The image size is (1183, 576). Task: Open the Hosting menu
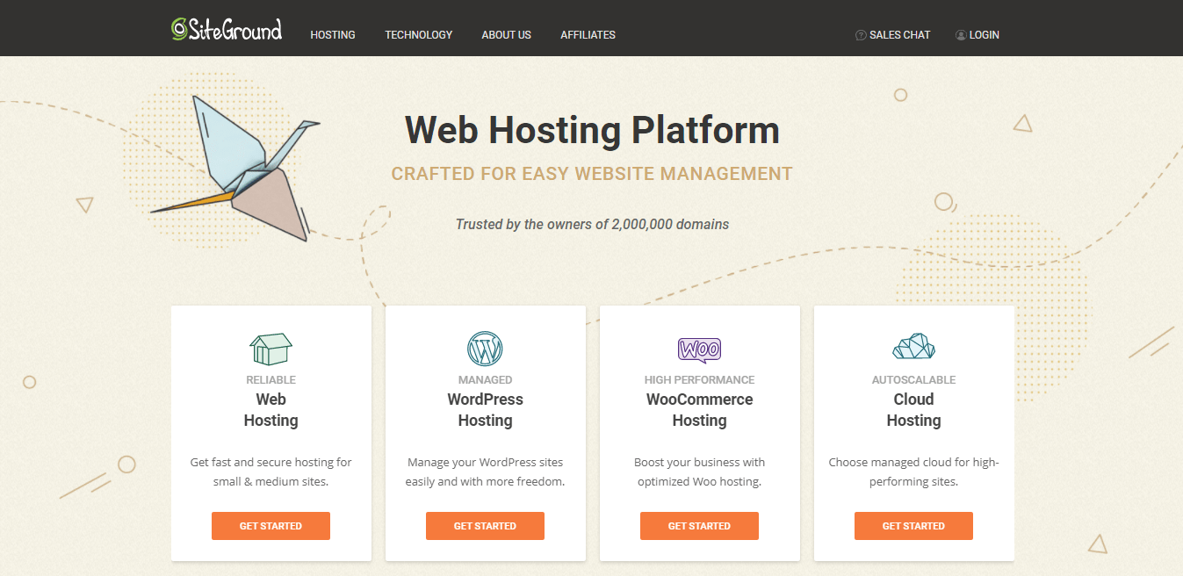click(x=333, y=35)
